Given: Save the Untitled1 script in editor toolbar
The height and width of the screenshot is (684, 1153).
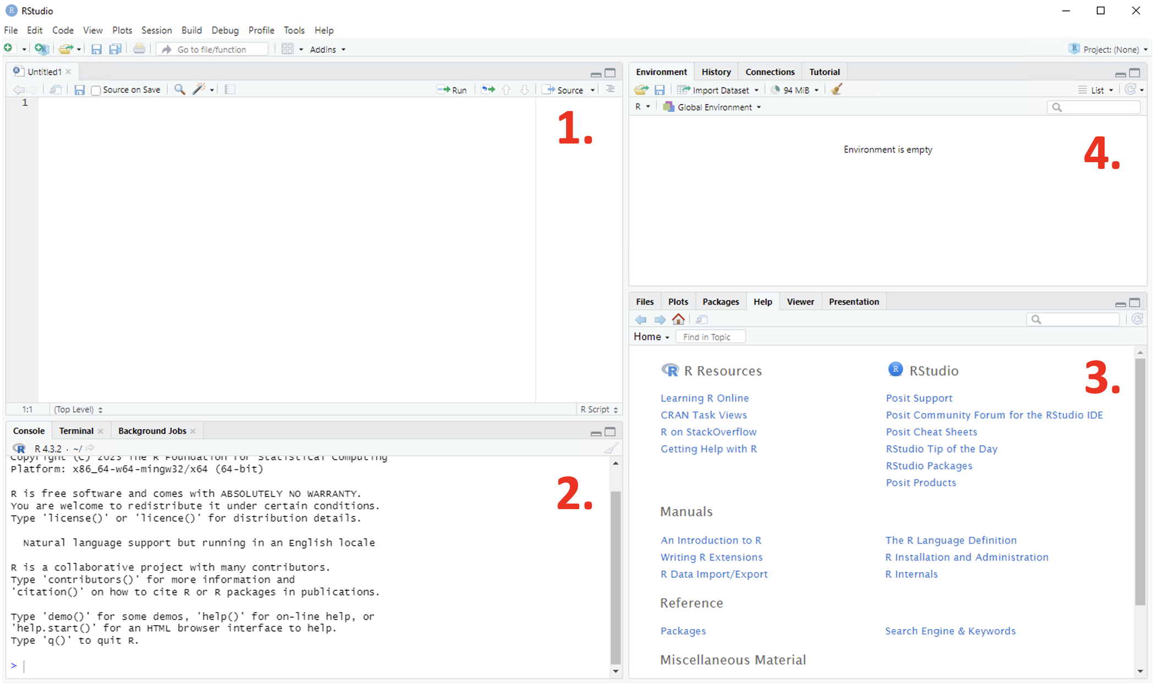Looking at the screenshot, I should 79,90.
